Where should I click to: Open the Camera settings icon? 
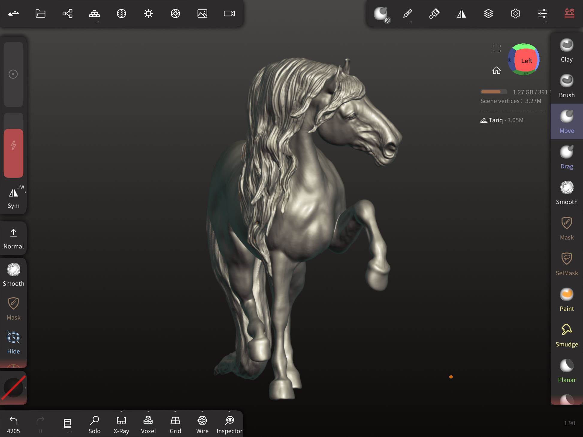tap(229, 13)
